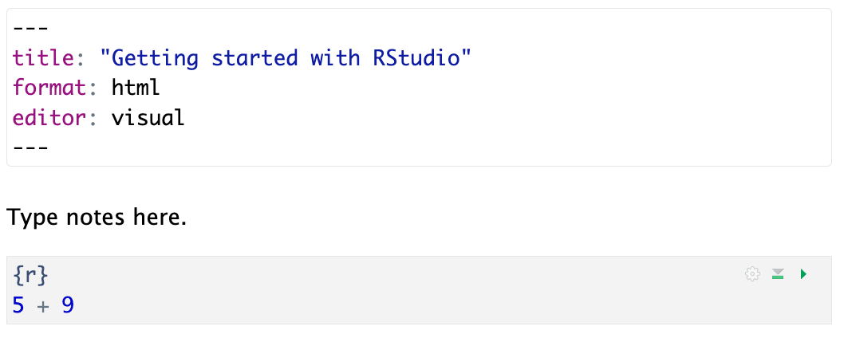Screen dimensions: 844x338
Task: Place cursor on the visual editor value
Action: [x=148, y=118]
